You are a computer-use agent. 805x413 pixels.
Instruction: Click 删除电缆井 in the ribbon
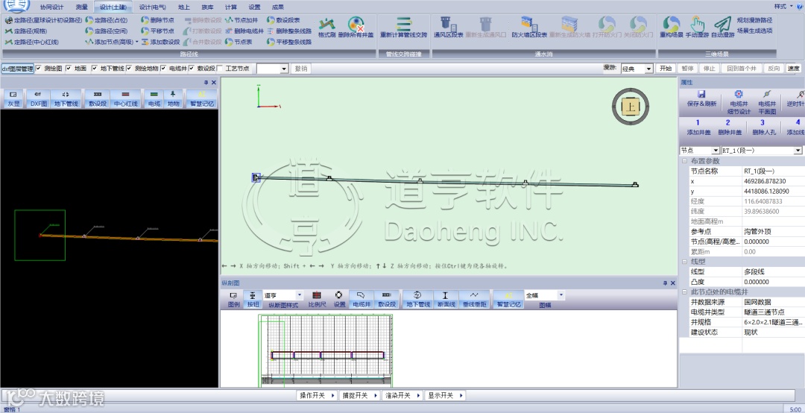click(x=244, y=31)
